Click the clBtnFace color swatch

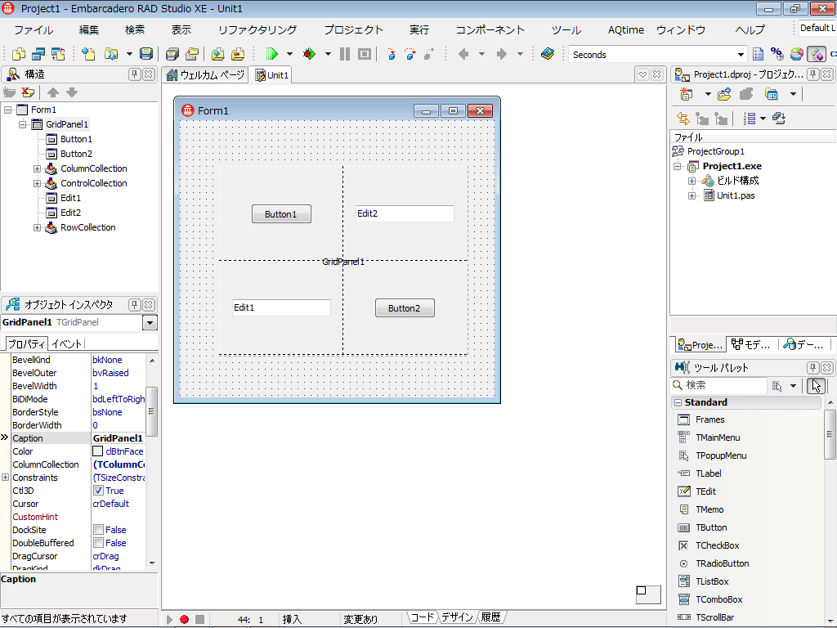pos(98,451)
